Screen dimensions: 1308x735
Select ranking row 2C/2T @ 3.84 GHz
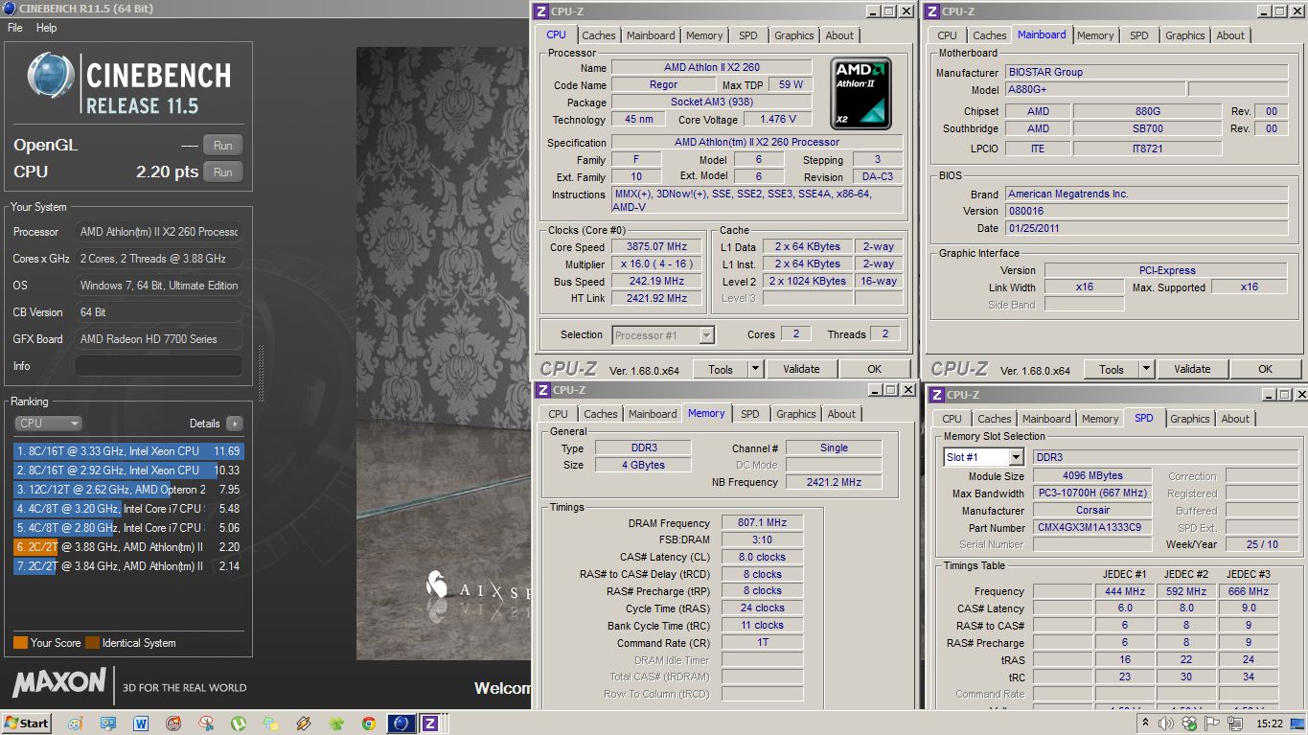point(128,565)
